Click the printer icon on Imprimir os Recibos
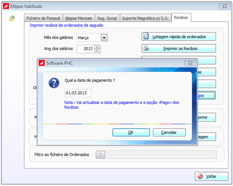 click(146, 48)
